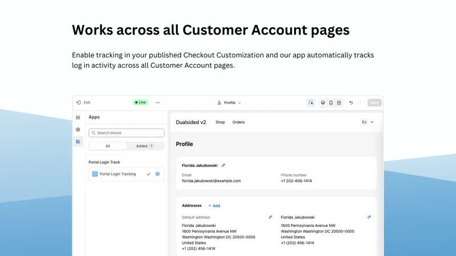This screenshot has width=456, height=256.
Task: Toggle the element inspector selection tool
Action: [x=311, y=103]
